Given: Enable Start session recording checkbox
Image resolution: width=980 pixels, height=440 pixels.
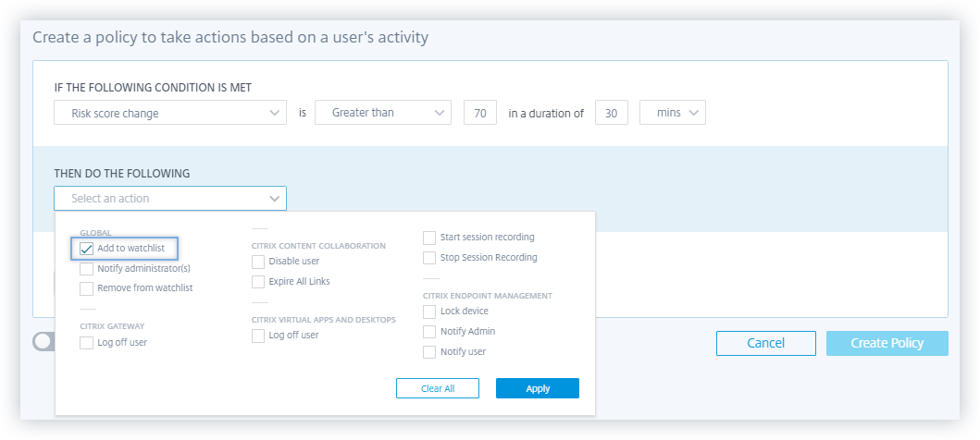Looking at the screenshot, I should click(429, 238).
